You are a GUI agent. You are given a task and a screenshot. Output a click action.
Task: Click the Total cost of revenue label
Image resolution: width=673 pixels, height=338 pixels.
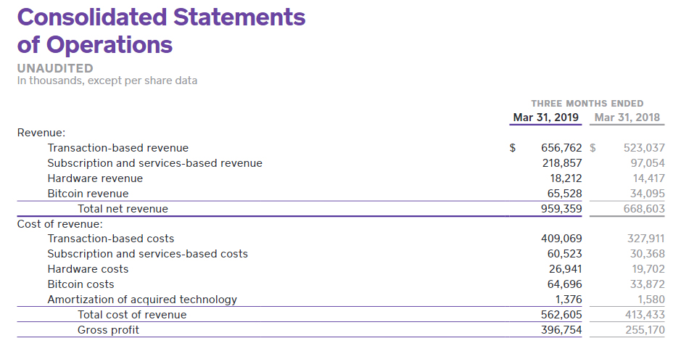132,315
